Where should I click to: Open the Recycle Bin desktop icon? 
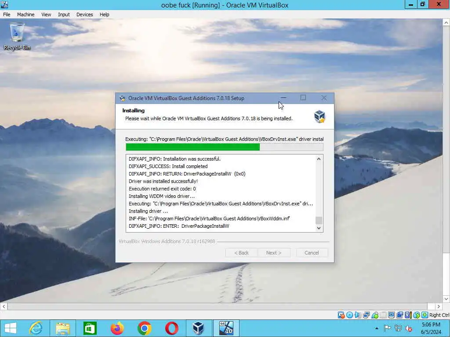pyautogui.click(x=17, y=37)
